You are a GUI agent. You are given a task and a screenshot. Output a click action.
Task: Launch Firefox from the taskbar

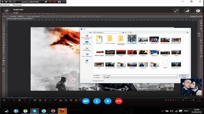[x=53, y=111]
